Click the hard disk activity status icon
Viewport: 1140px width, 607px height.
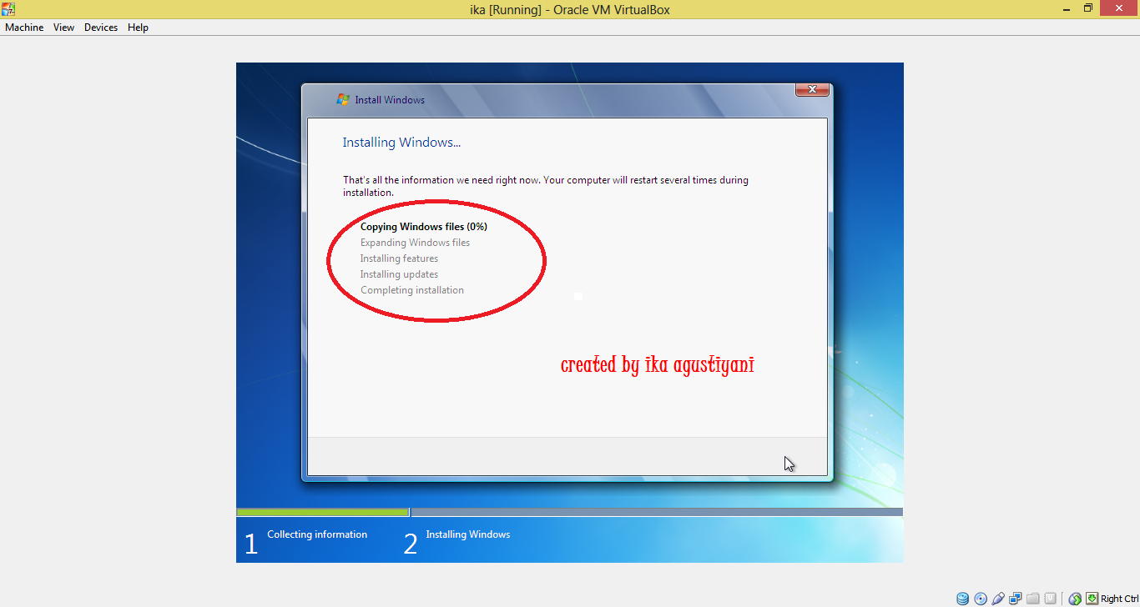[962, 598]
